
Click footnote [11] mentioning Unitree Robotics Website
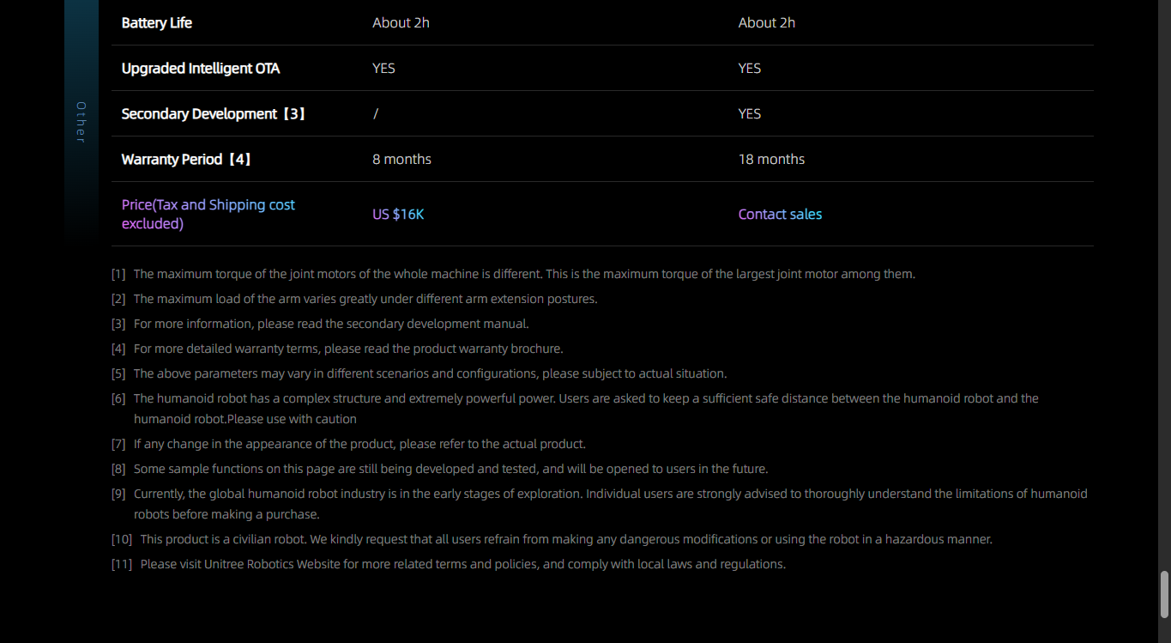pos(462,564)
